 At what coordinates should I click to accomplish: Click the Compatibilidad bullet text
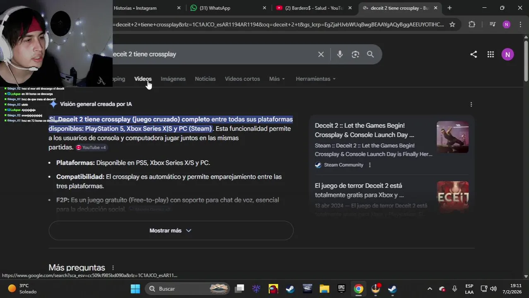pyautogui.click(x=169, y=181)
